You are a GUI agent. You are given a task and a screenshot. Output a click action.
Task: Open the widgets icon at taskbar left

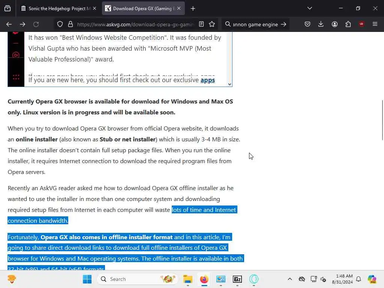point(12,279)
